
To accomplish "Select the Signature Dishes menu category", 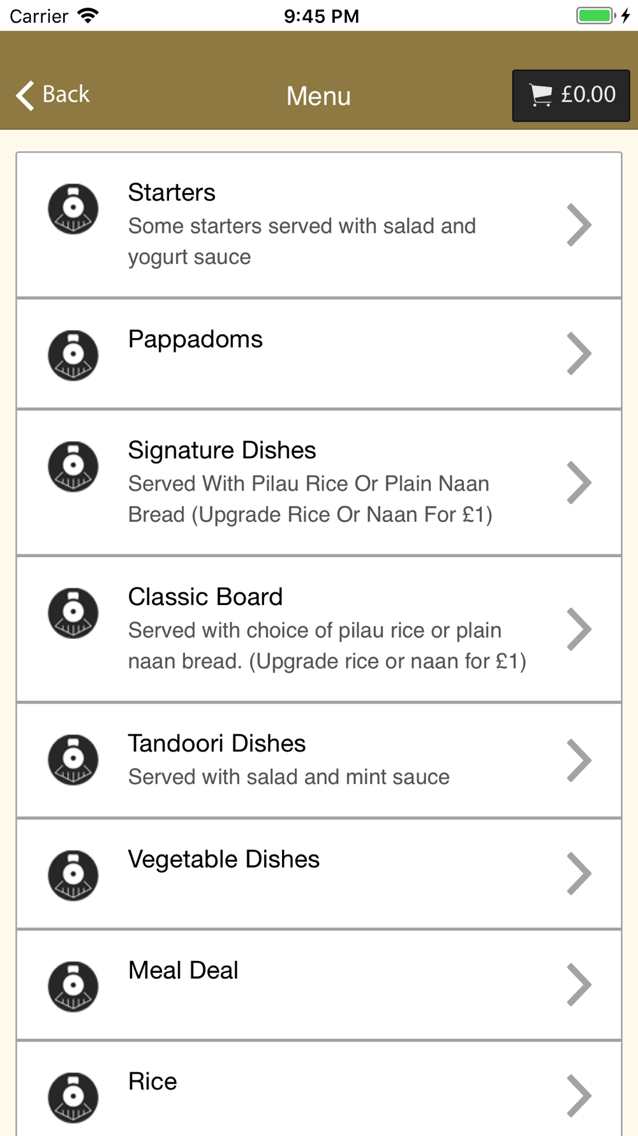I will pyautogui.click(x=319, y=482).
